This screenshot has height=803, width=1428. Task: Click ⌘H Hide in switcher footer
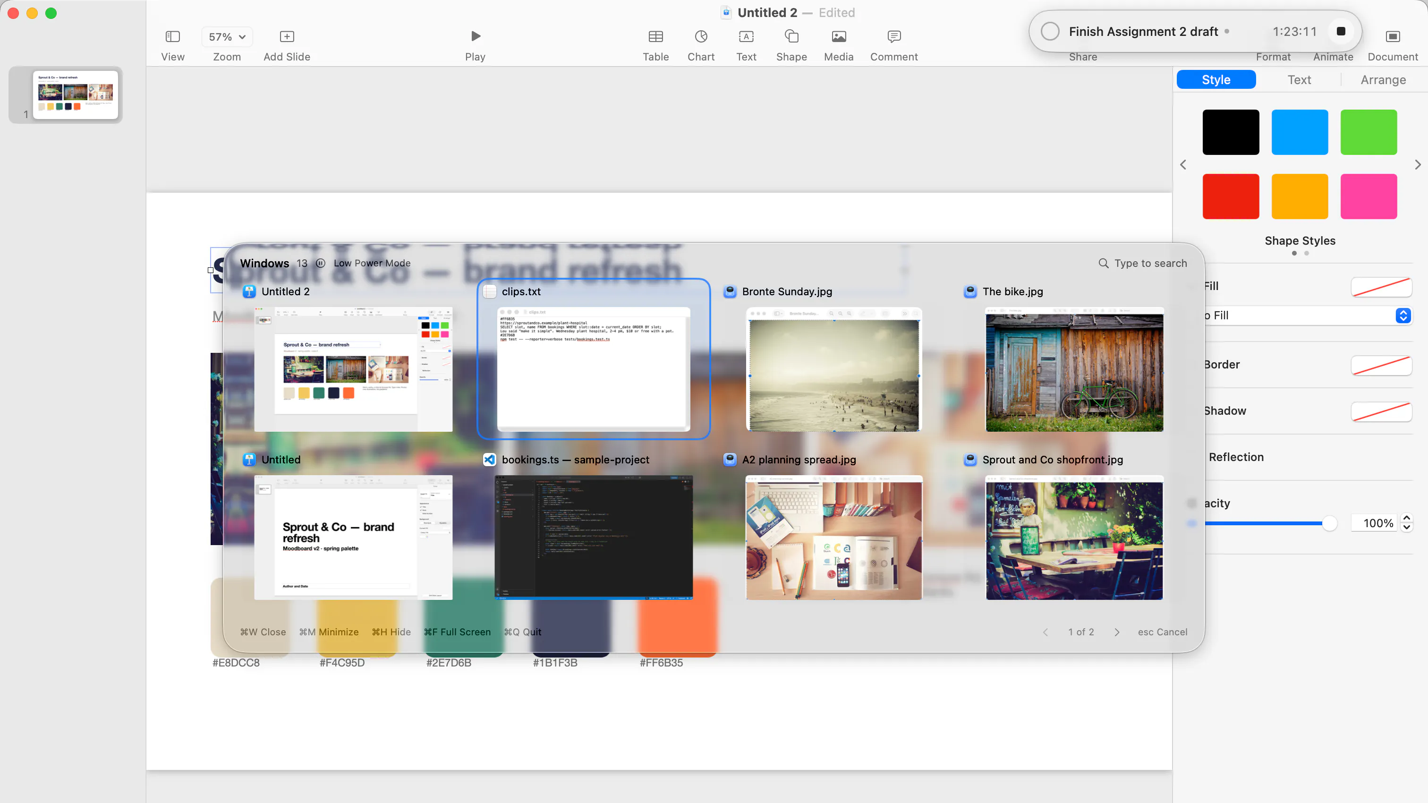point(391,632)
